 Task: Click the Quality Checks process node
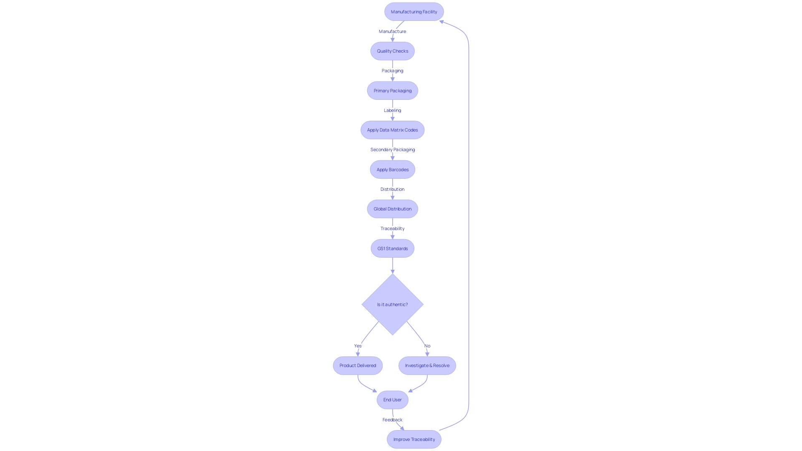tap(392, 51)
